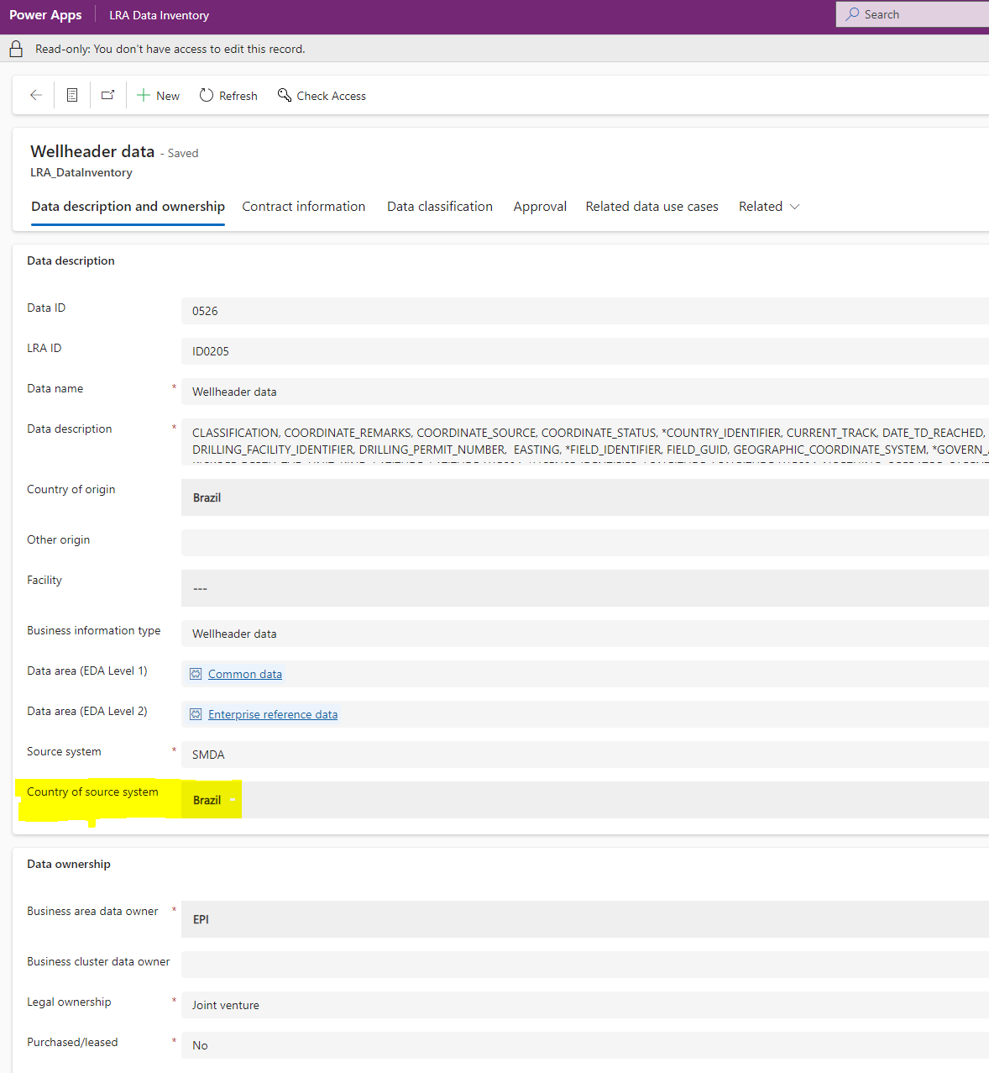Switch to Contract information tab
This screenshot has width=989, height=1073.
point(304,207)
